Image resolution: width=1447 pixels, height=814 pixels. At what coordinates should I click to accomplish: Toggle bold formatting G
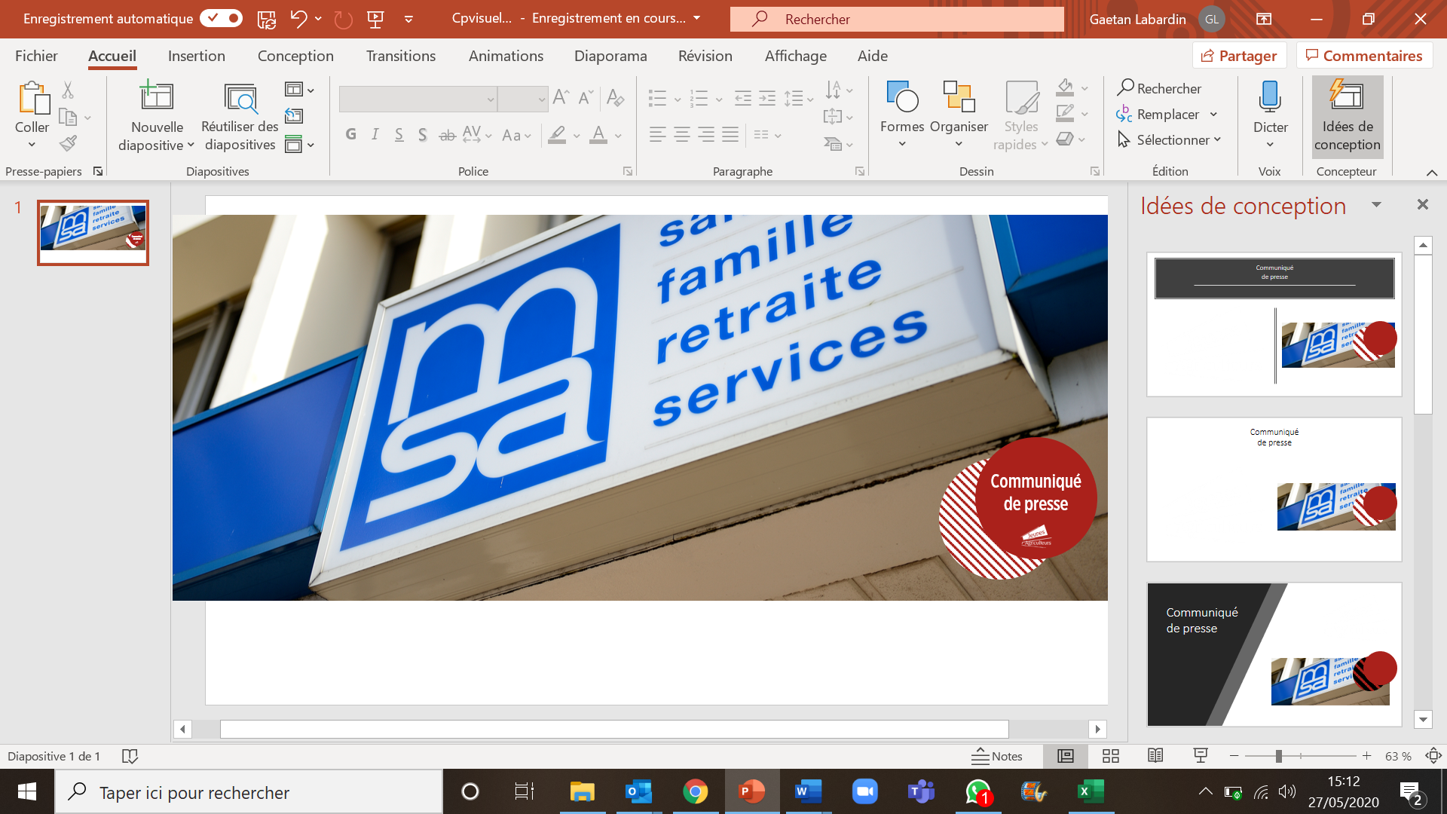coord(350,135)
